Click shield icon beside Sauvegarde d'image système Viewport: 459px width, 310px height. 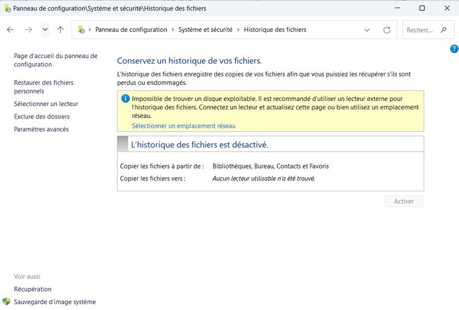(6, 301)
